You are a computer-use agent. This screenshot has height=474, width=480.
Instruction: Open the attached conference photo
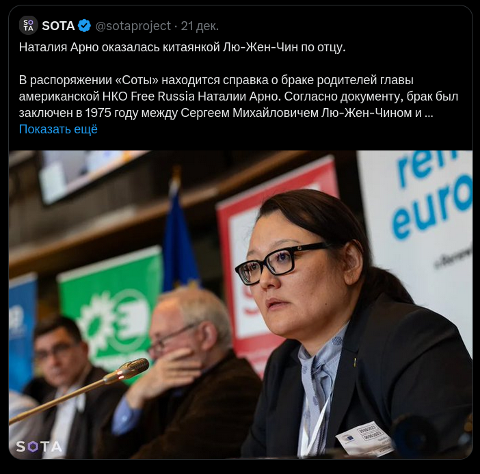pyautogui.click(x=241, y=304)
